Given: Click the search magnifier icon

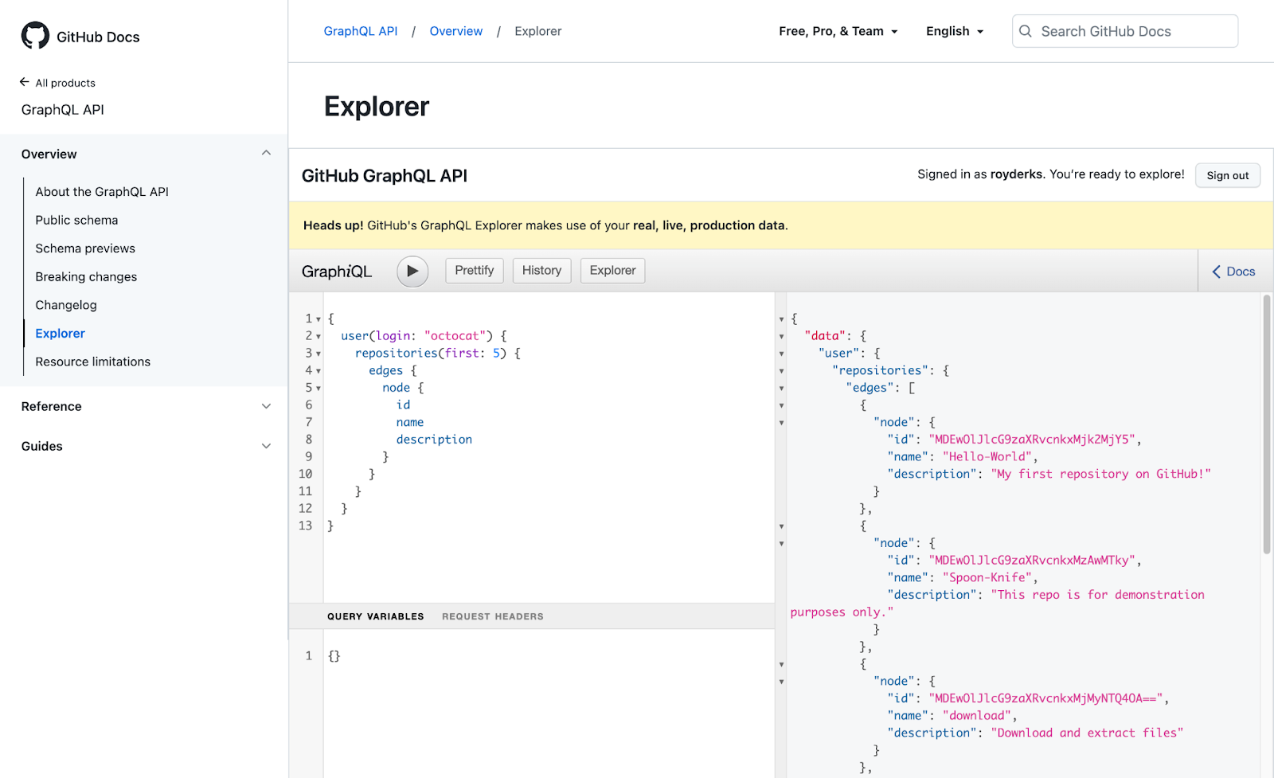Looking at the screenshot, I should pos(1026,31).
